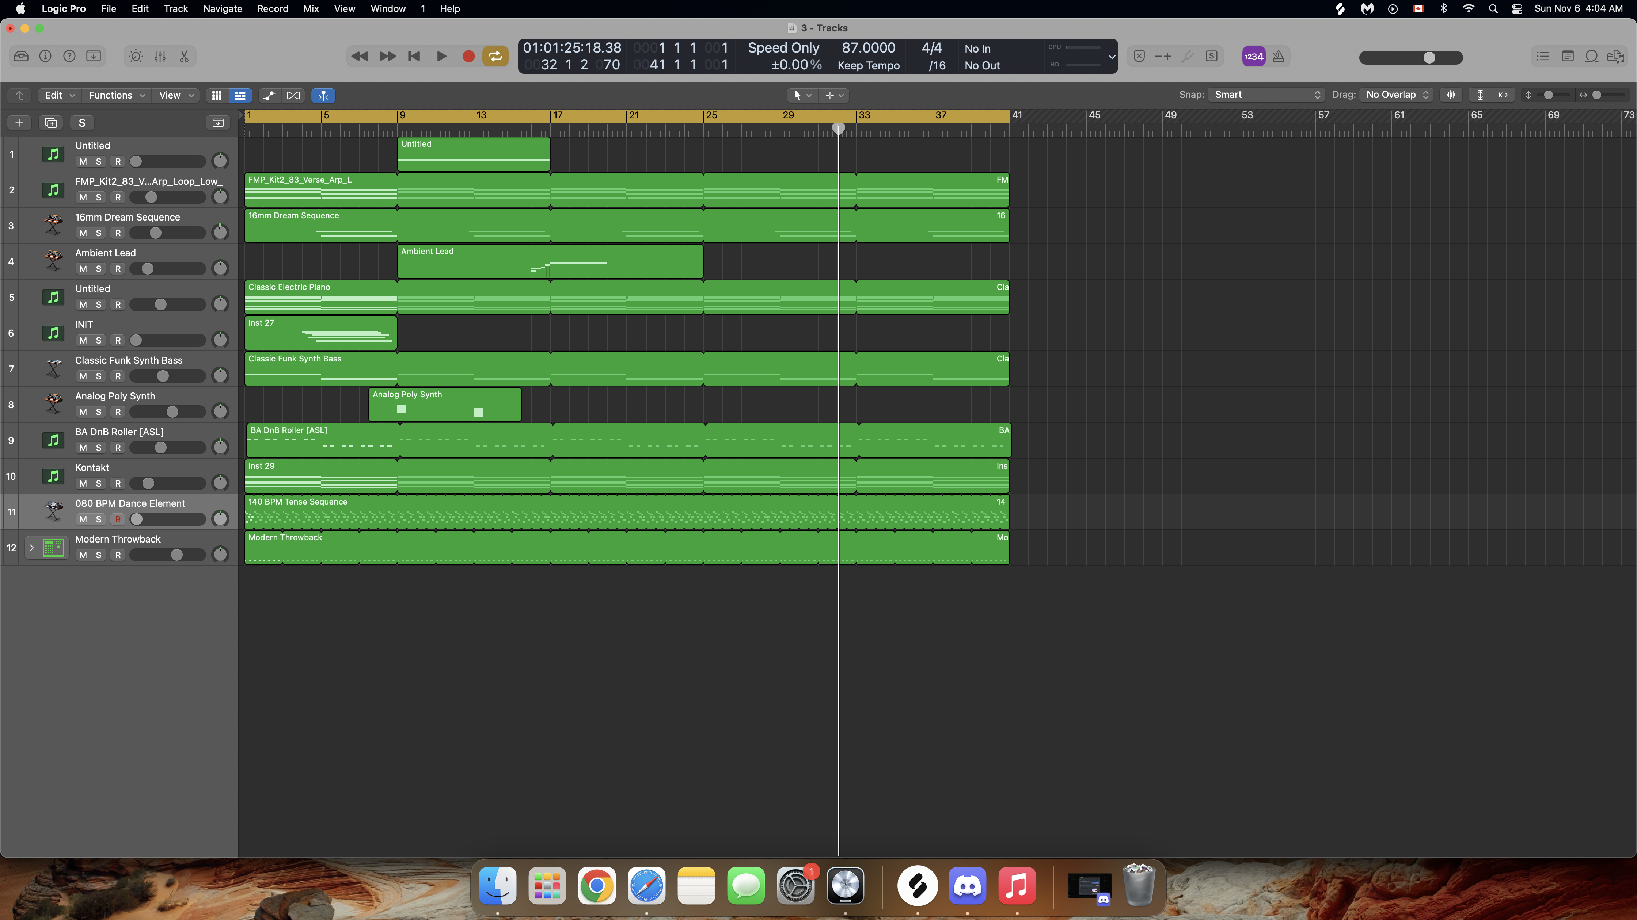This screenshot has width=1637, height=920.
Task: Click the Scissors editors icon
Action: [184, 57]
